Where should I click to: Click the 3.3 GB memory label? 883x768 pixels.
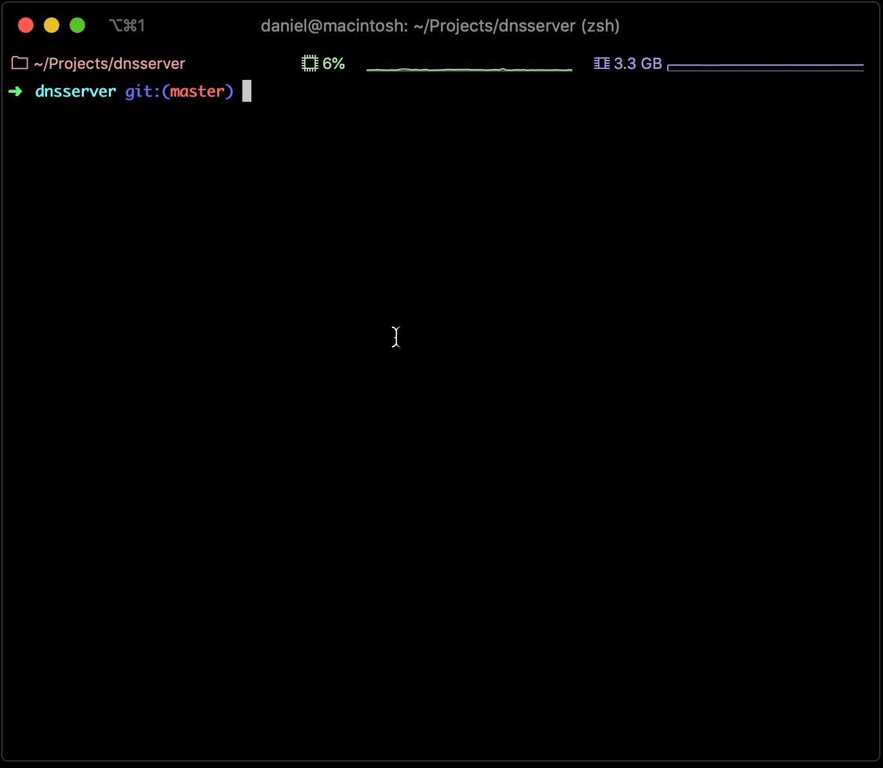638,63
